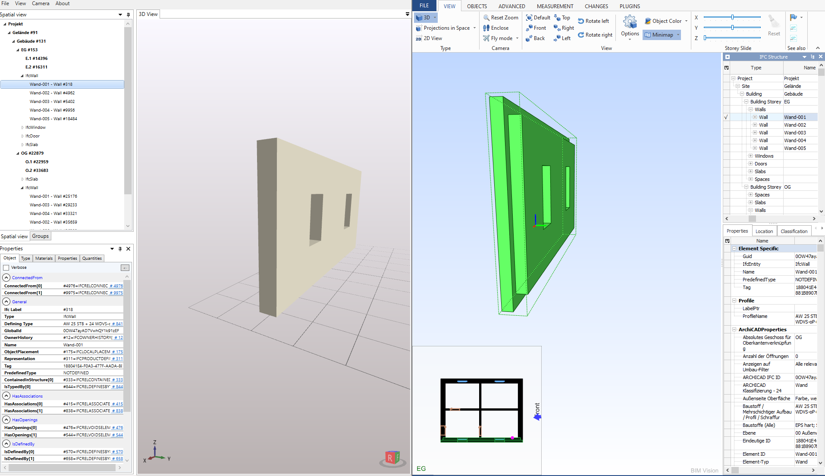The height and width of the screenshot is (476, 825).
Task: Click the FILE button
Action: [x=424, y=6]
